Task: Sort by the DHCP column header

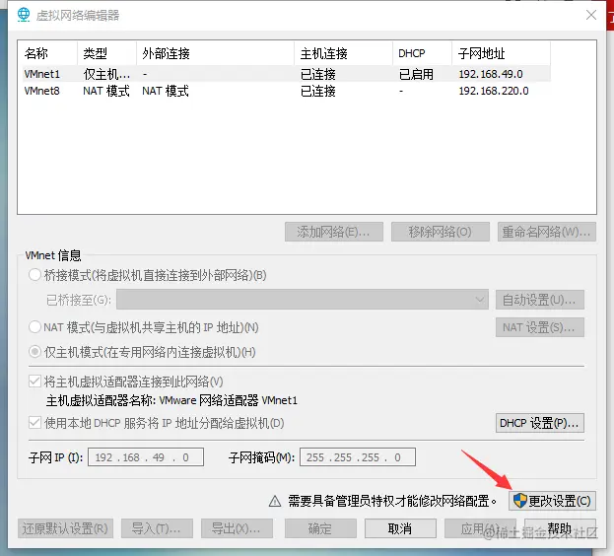Action: click(422, 53)
